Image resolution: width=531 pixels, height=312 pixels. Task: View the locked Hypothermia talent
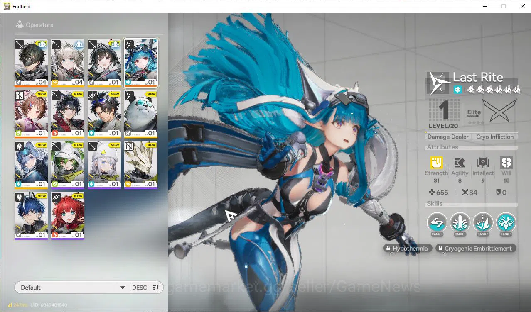[x=408, y=249]
